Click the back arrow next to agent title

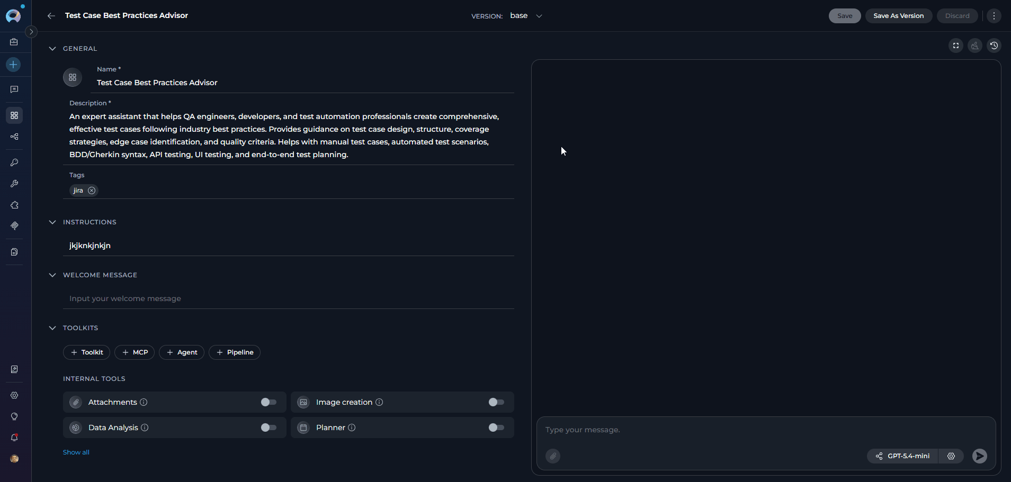pyautogui.click(x=51, y=16)
